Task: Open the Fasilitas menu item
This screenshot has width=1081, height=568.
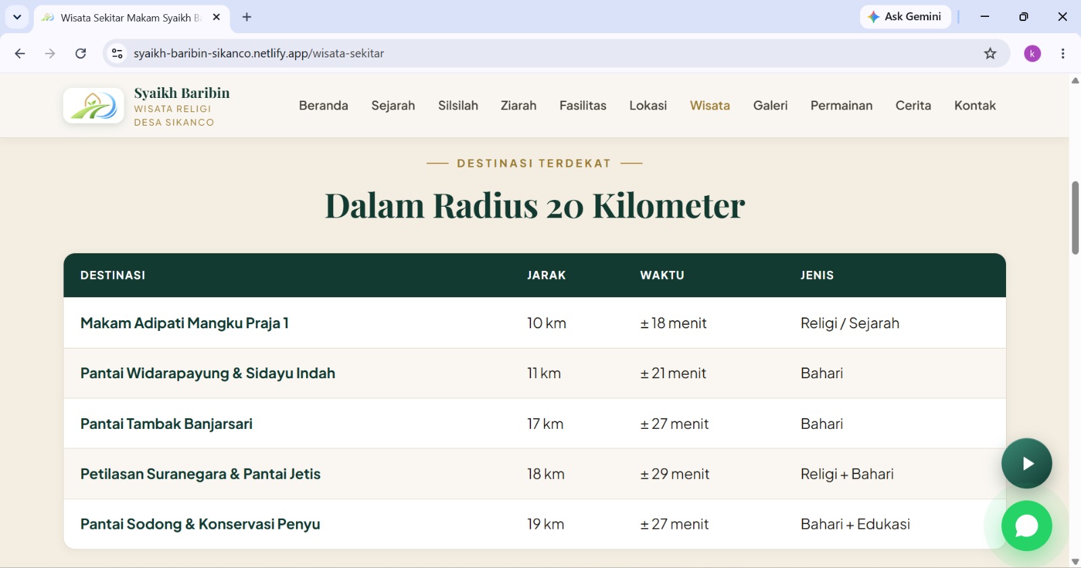Action: (x=583, y=105)
